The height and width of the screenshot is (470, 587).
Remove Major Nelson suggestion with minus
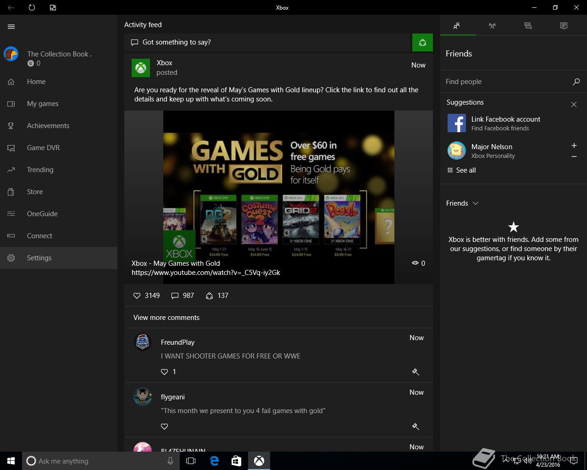tap(574, 157)
